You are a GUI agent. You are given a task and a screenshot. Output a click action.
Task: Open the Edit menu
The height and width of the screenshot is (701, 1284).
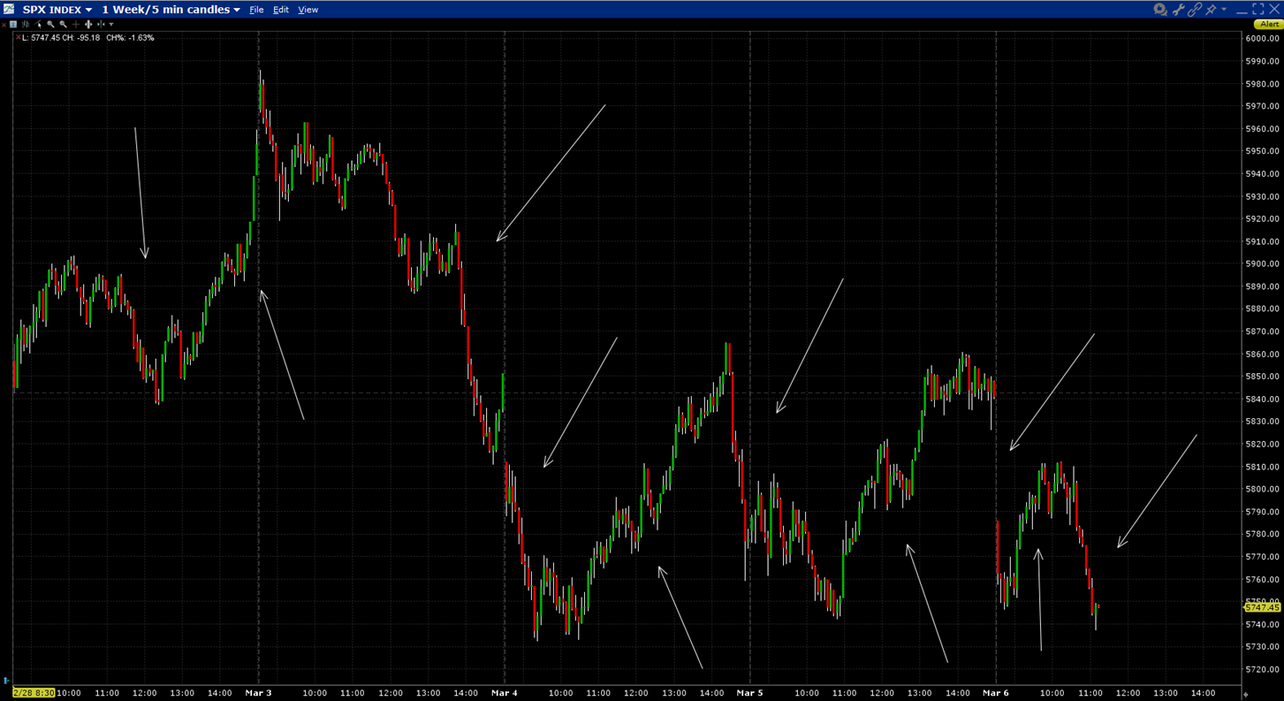281,10
